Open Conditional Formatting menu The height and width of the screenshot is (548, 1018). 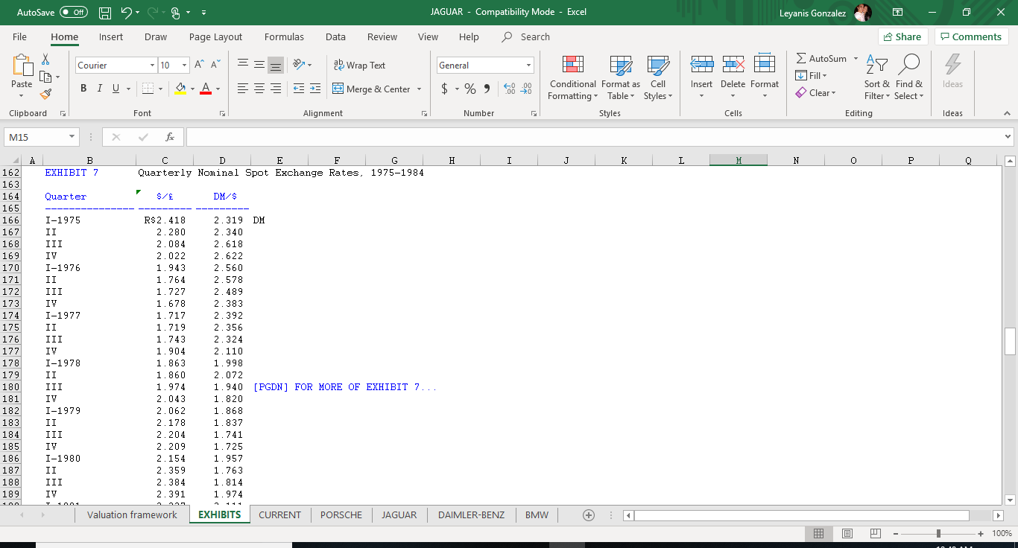pos(572,77)
